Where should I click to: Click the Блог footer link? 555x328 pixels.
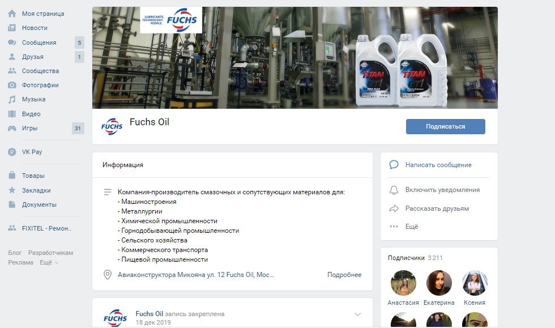click(15, 253)
